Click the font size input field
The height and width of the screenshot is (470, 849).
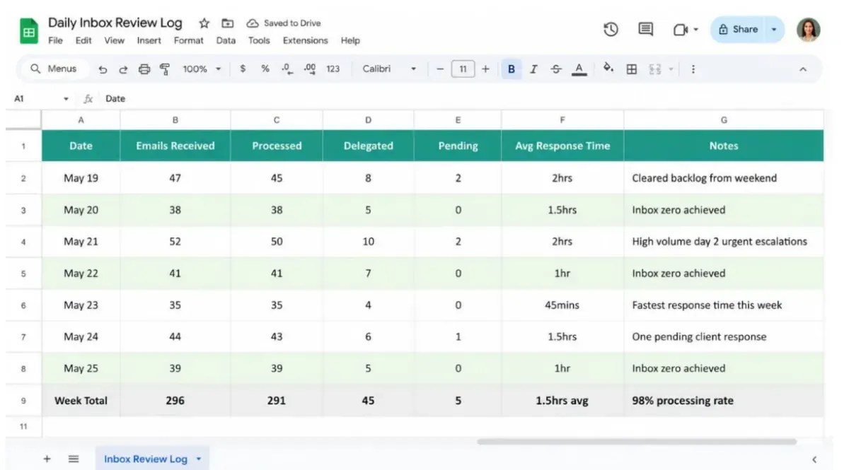(x=463, y=69)
